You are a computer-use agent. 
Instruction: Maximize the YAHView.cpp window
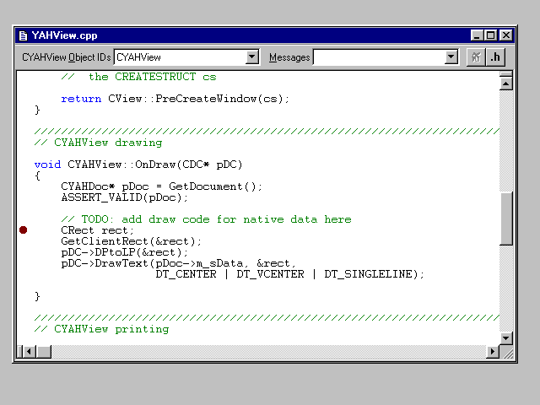[491, 35]
